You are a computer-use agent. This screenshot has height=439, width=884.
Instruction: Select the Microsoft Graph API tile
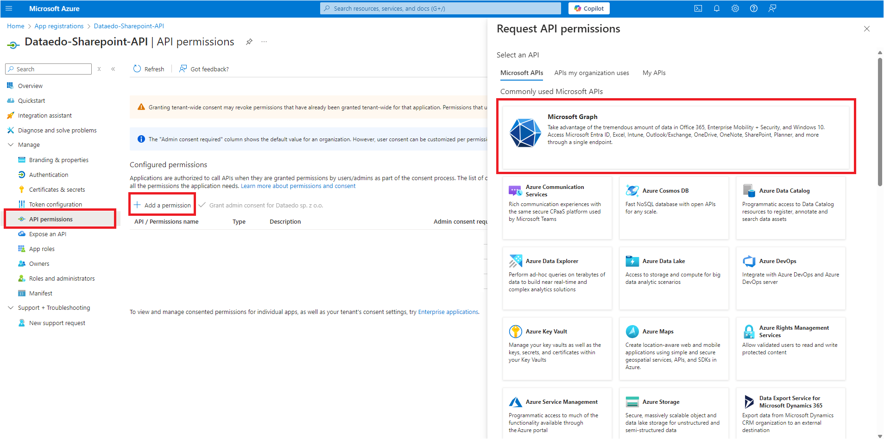click(676, 136)
